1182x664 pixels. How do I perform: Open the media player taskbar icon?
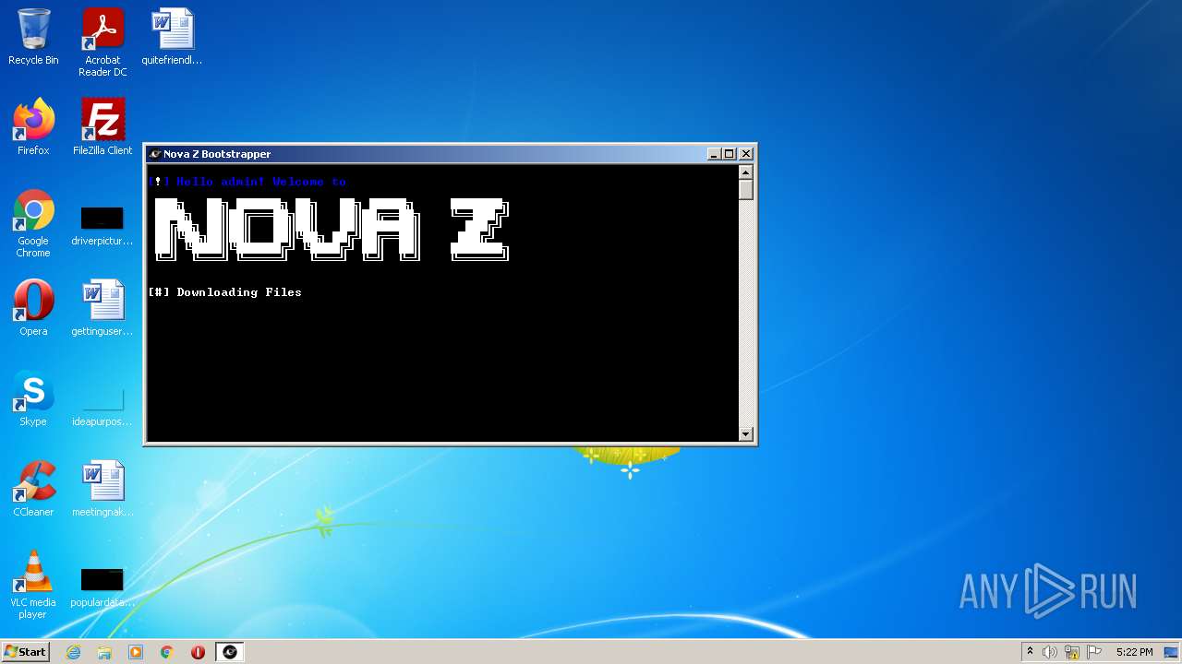click(x=136, y=652)
